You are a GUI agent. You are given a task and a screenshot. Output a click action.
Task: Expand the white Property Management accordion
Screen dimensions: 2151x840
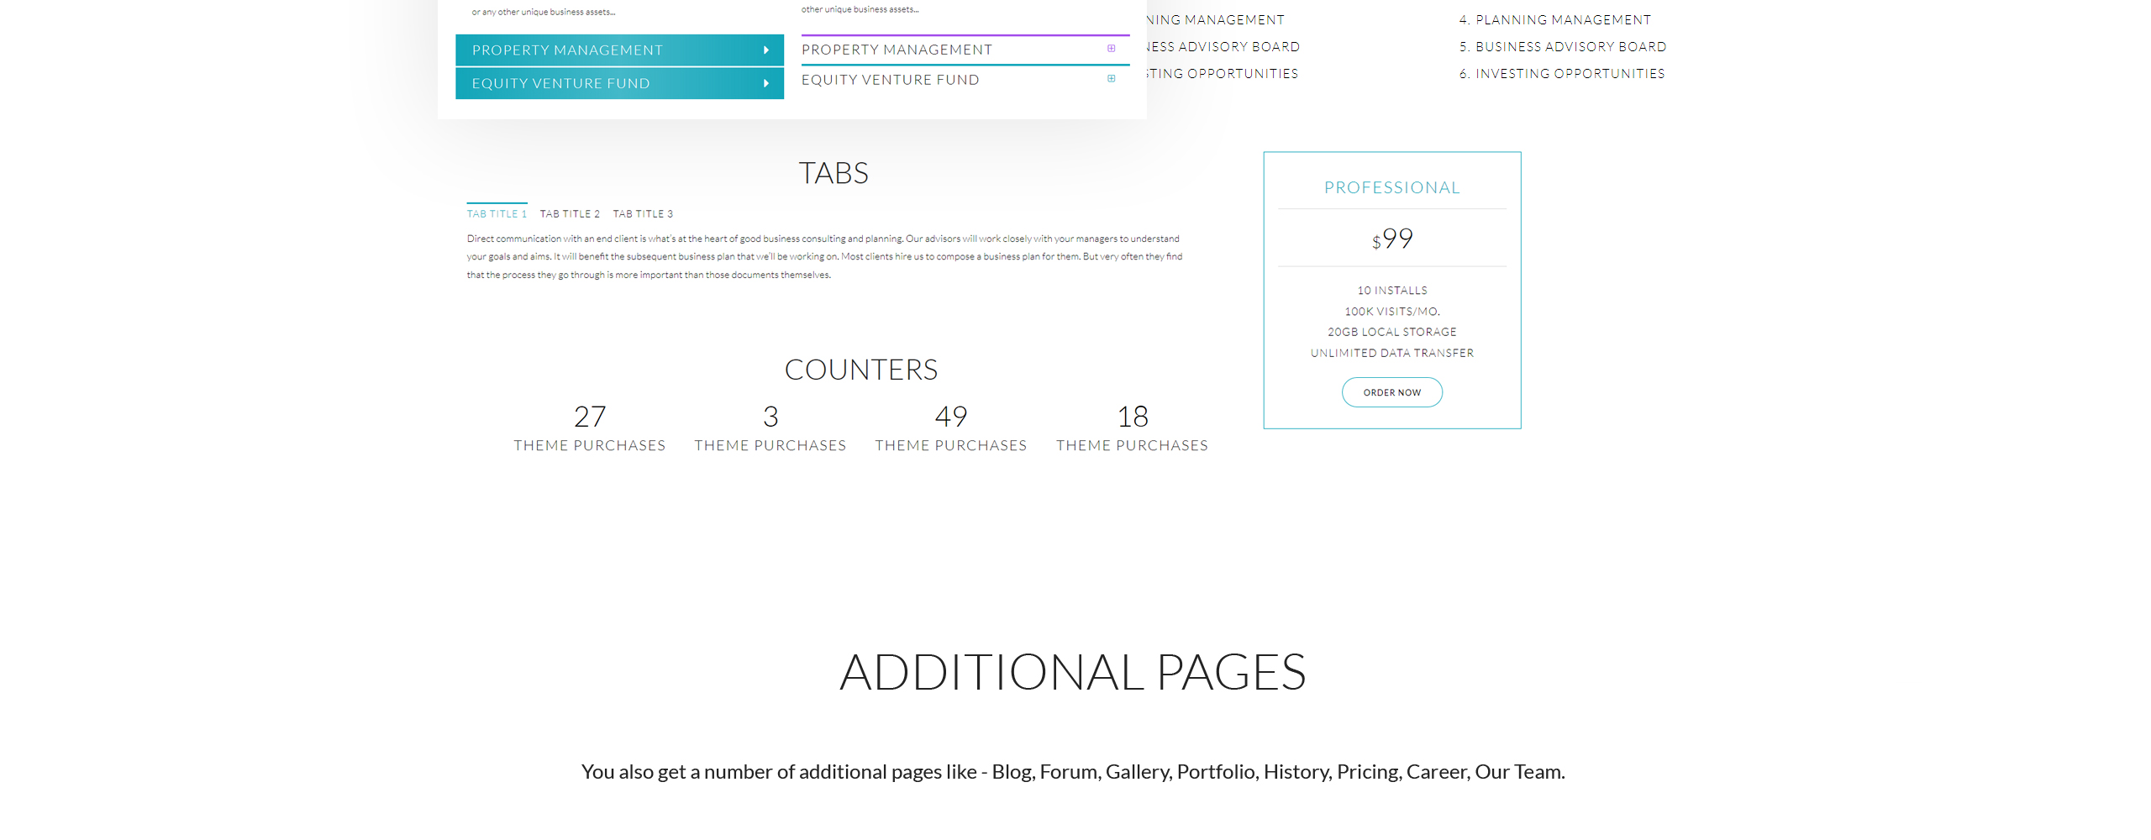click(x=965, y=50)
